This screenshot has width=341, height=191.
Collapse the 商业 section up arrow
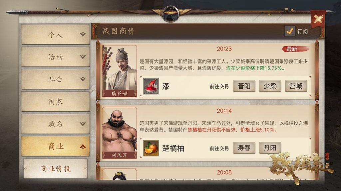coord(83,146)
